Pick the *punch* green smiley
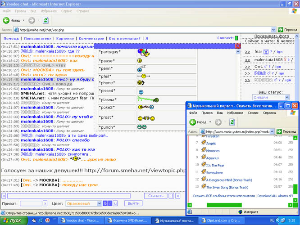300x225 pixels. (142, 127)
